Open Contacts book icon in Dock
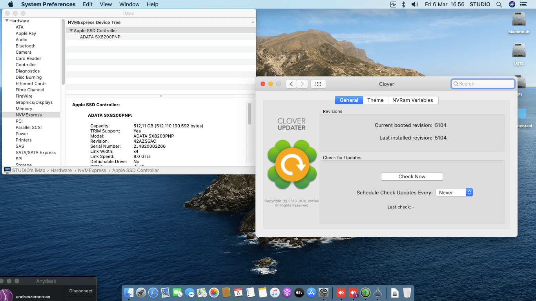 tap(226, 292)
